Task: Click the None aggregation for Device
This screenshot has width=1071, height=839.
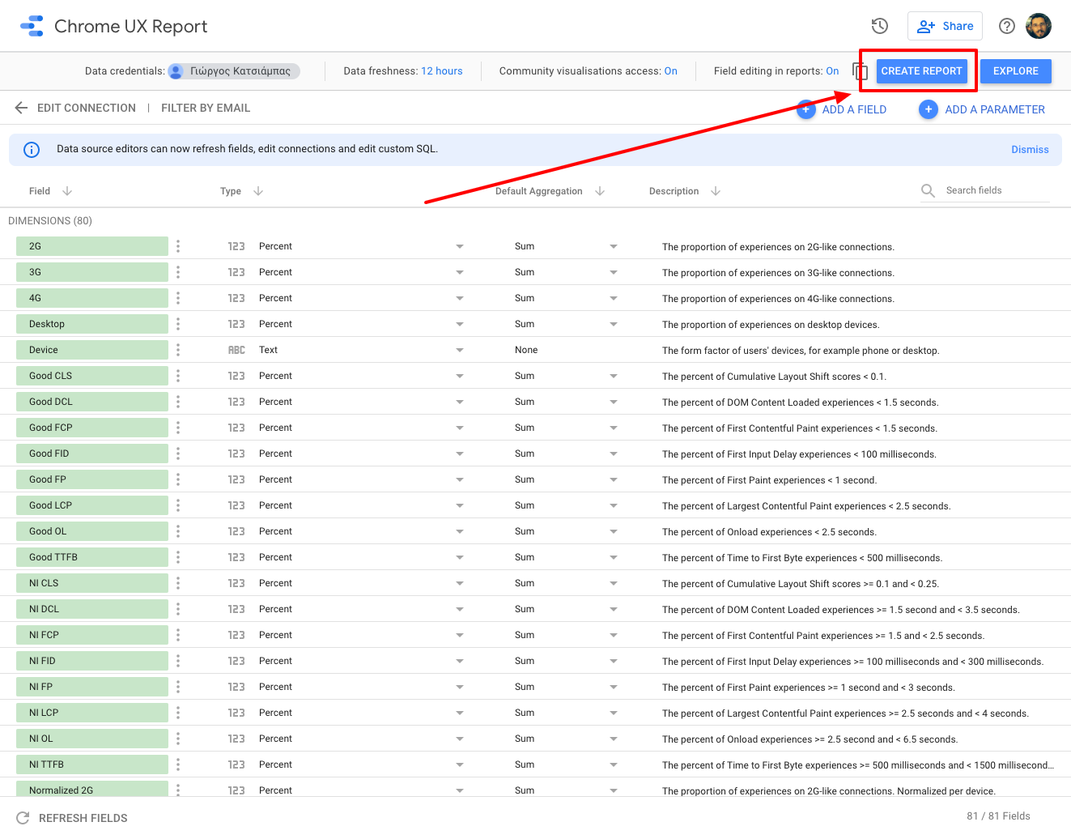Action: click(x=526, y=350)
